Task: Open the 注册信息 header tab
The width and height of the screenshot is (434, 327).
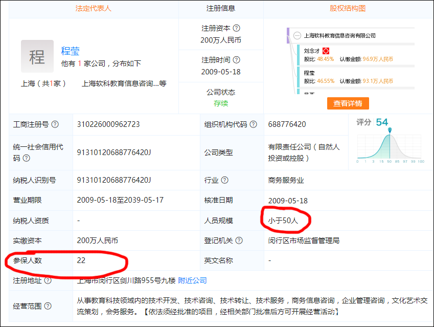Action: (x=221, y=8)
